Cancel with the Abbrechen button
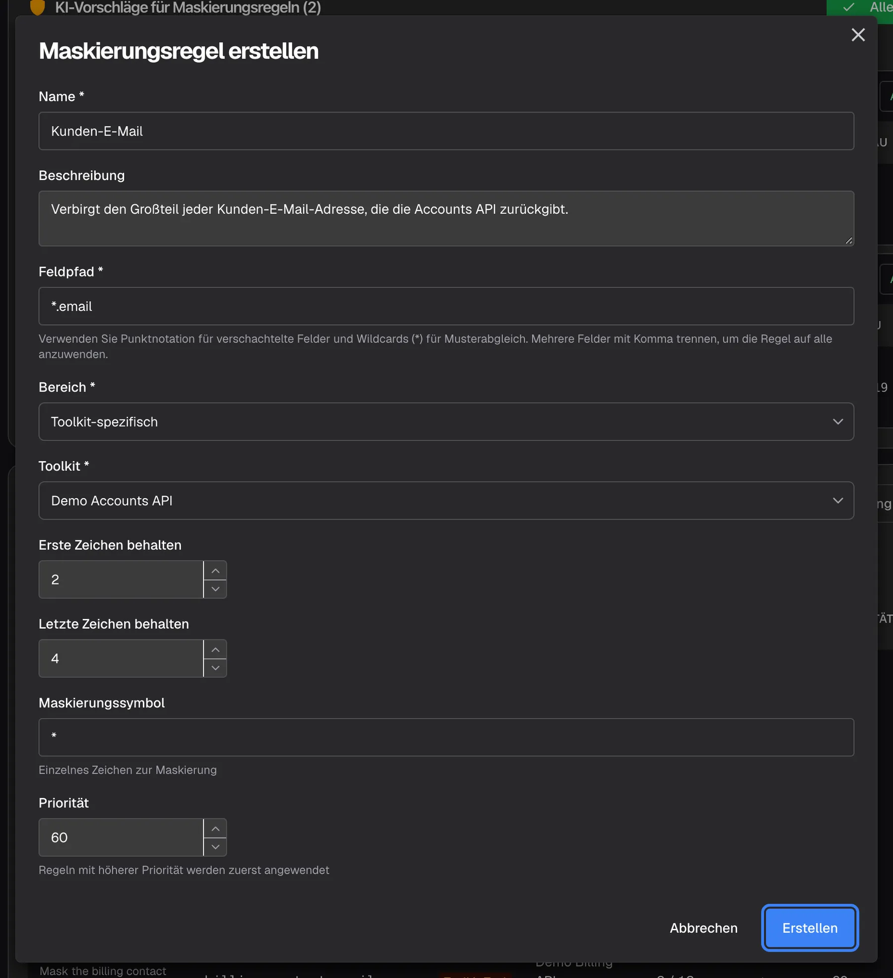893x978 pixels. click(x=703, y=928)
